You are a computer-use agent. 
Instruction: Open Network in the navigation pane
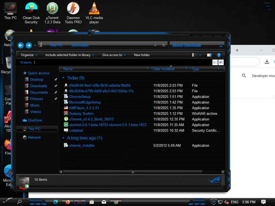34,138
